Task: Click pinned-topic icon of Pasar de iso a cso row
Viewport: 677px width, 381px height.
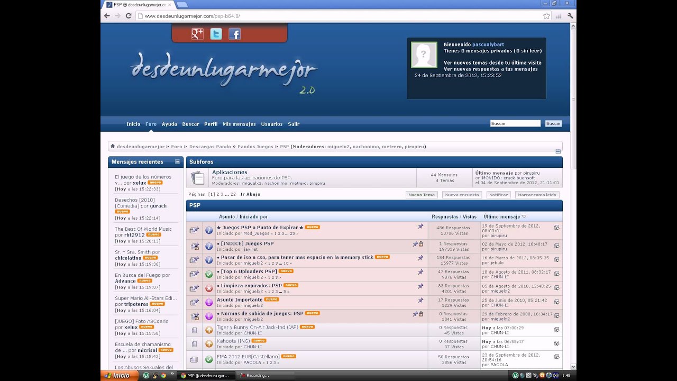Action: [420, 258]
